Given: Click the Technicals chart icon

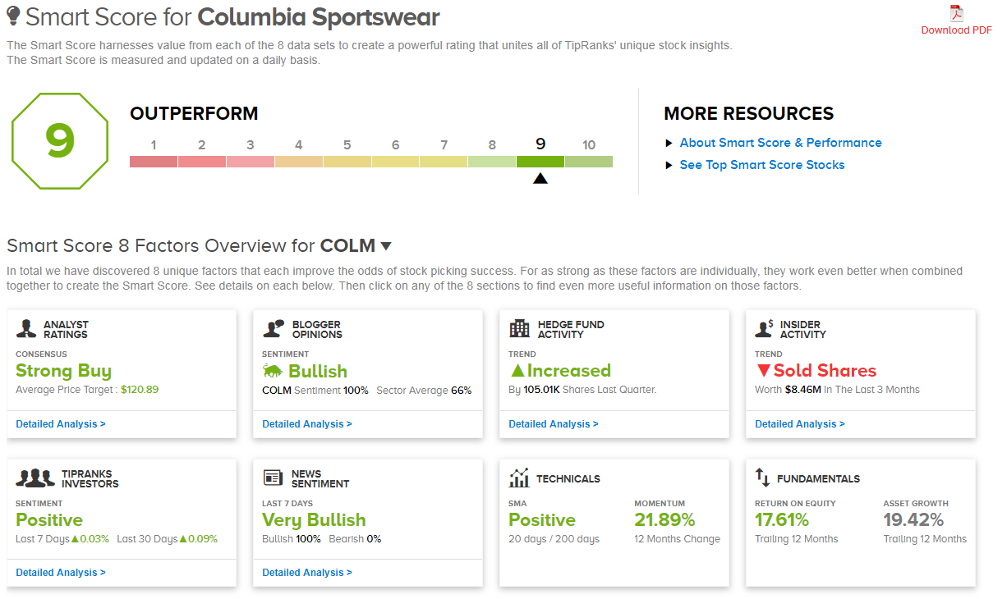Looking at the screenshot, I should coord(519,478).
